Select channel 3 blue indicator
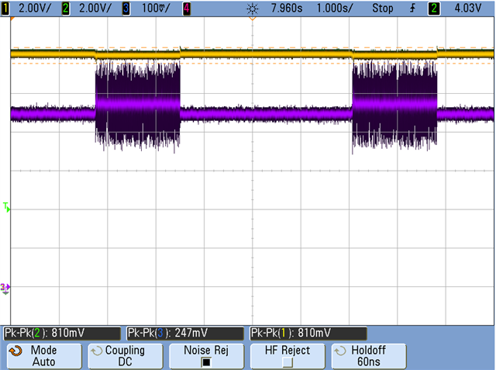This screenshot has height=370, width=496. 126,9
